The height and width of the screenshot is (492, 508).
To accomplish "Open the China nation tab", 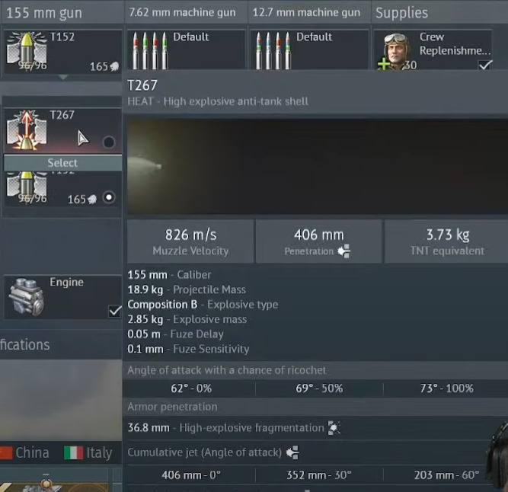I will click(x=24, y=453).
